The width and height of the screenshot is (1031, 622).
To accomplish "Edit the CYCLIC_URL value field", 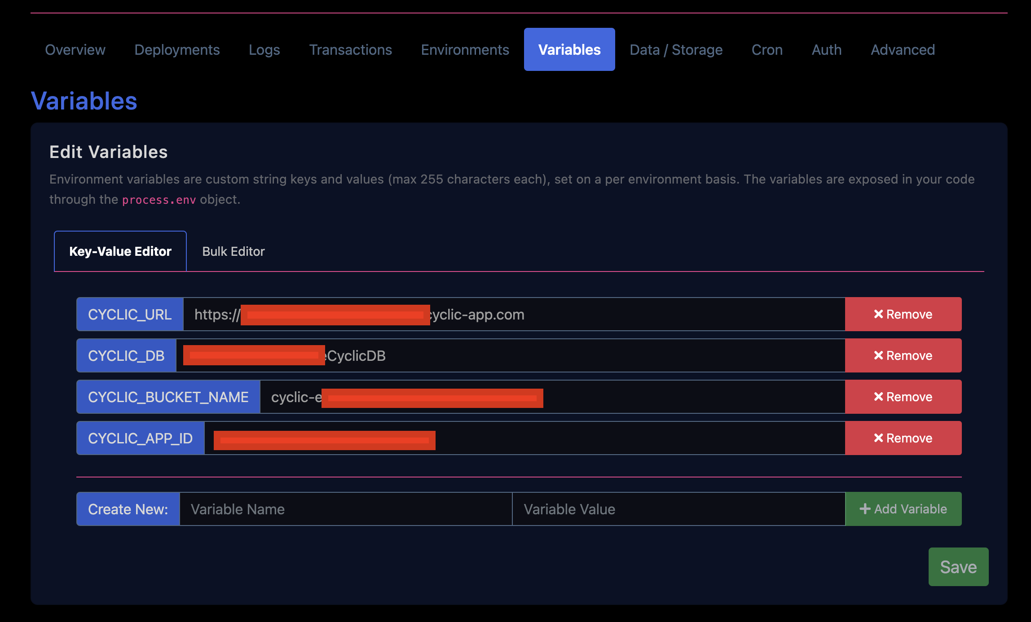I will coord(674,314).
